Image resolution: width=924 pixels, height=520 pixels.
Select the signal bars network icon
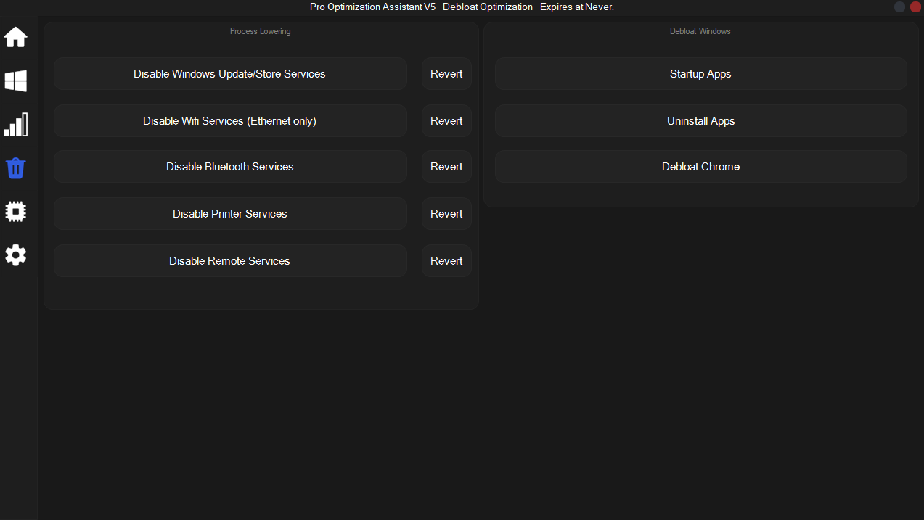tap(16, 125)
